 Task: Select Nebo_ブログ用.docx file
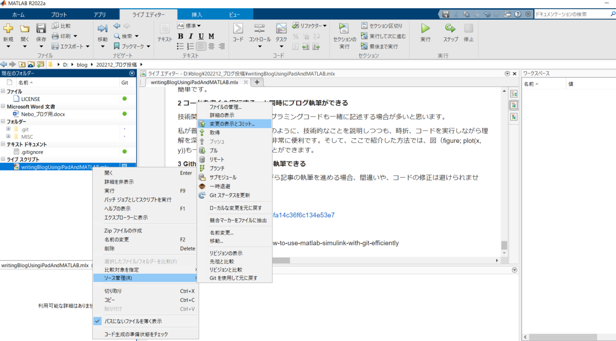tap(43, 114)
